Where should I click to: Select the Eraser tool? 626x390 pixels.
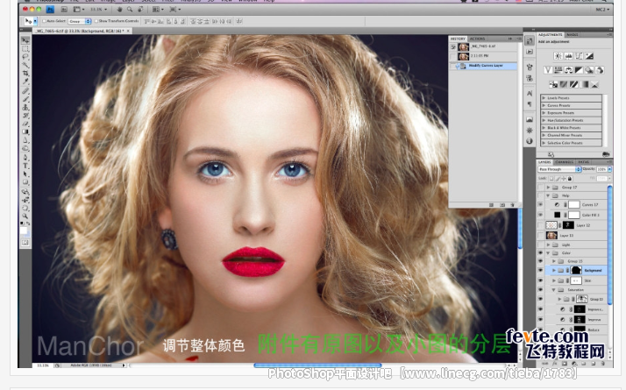25,124
